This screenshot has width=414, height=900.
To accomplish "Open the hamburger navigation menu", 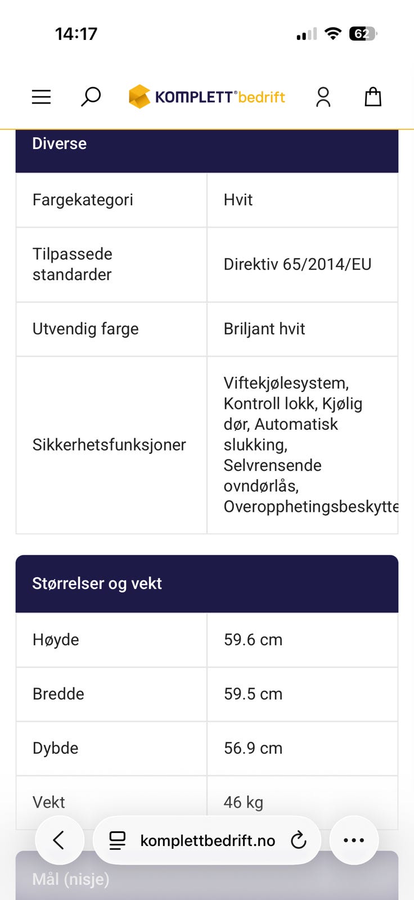I will [41, 97].
